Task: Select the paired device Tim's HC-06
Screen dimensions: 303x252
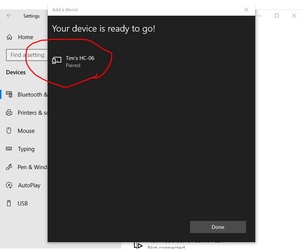Action: (x=80, y=58)
